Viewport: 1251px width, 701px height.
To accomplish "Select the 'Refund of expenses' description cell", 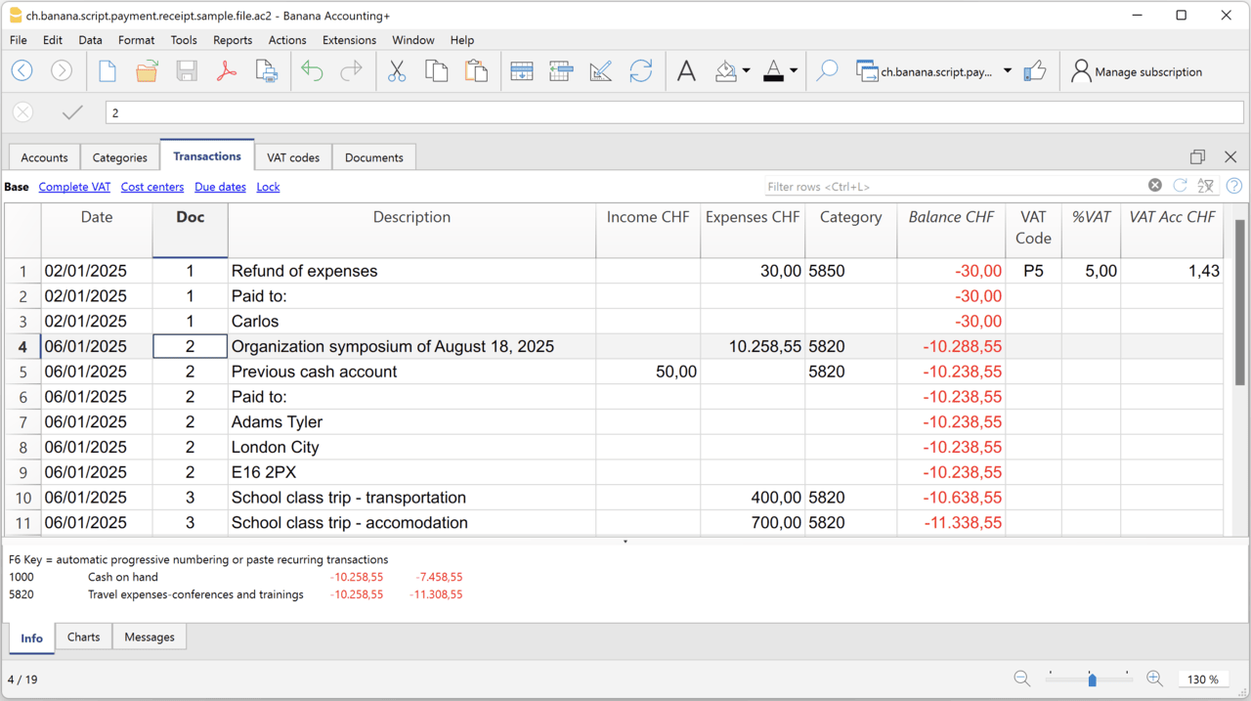I will (411, 271).
